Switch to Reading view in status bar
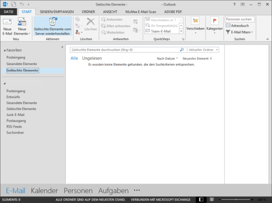The width and height of the screenshot is (272, 203). pyautogui.click(x=212, y=199)
